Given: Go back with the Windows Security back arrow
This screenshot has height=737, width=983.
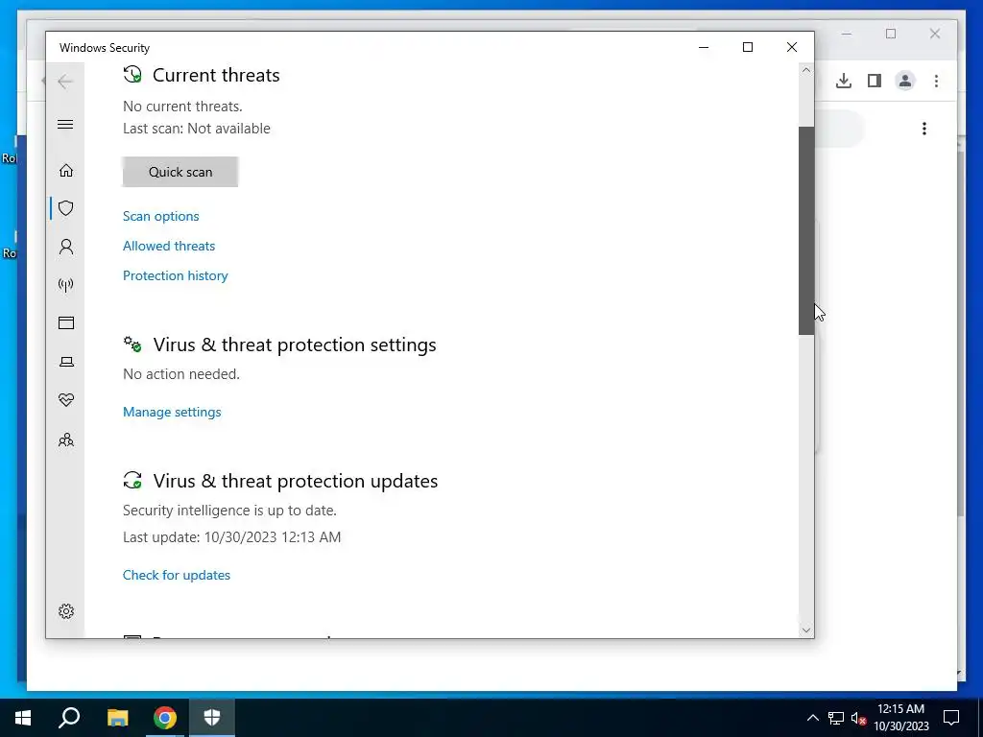Looking at the screenshot, I should (65, 82).
